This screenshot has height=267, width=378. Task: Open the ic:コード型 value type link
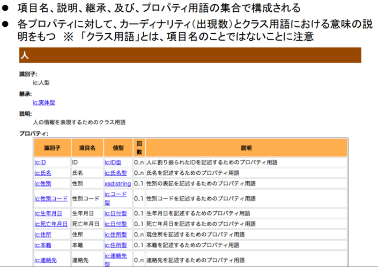[115, 198]
